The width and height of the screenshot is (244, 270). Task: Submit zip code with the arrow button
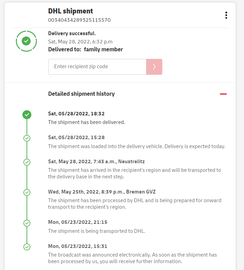[x=154, y=67]
